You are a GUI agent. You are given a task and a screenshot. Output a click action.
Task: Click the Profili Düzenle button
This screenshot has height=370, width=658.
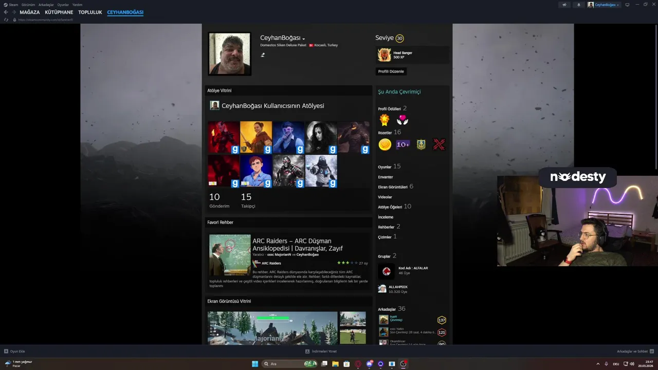click(x=391, y=71)
